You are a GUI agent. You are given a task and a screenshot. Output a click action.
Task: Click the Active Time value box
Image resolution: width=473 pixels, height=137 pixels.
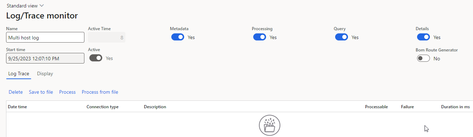pos(106,37)
